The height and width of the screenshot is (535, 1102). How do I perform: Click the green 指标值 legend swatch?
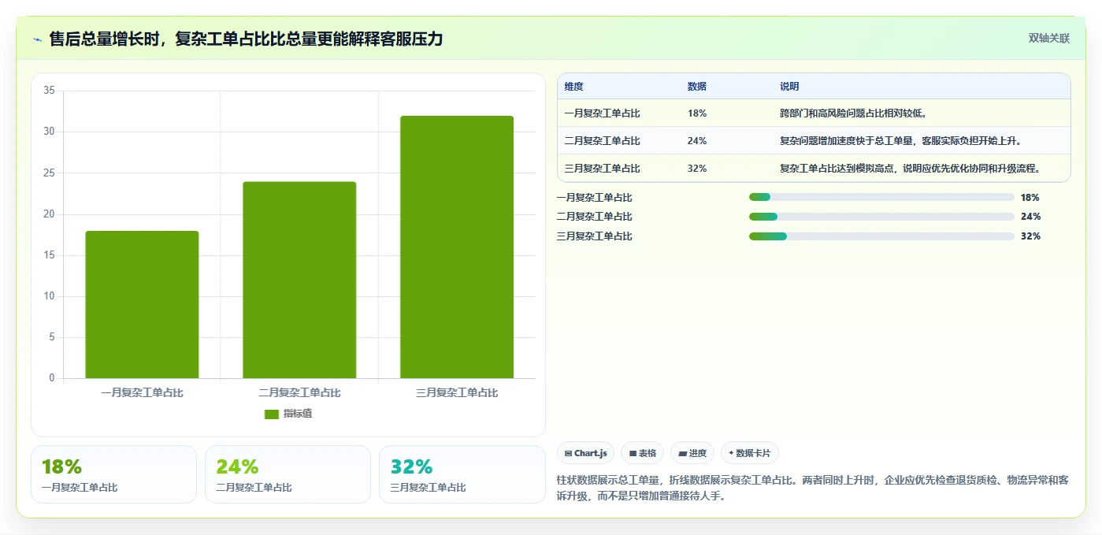point(272,414)
